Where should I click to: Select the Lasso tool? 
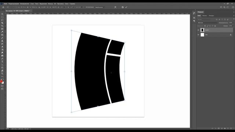tap(2, 20)
